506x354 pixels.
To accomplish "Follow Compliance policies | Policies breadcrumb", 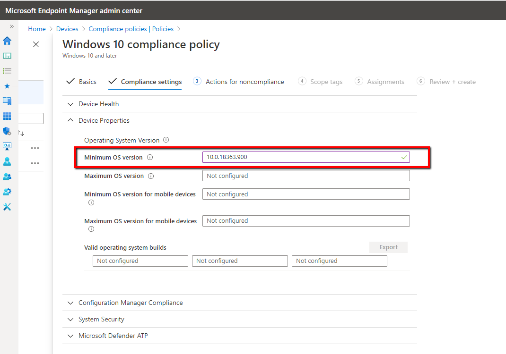I will click(131, 29).
